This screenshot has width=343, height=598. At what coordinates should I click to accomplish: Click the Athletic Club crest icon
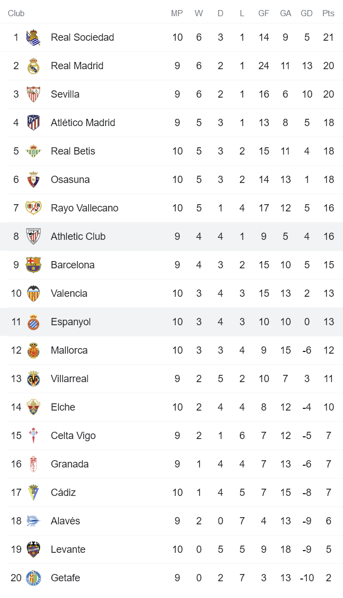click(33, 237)
